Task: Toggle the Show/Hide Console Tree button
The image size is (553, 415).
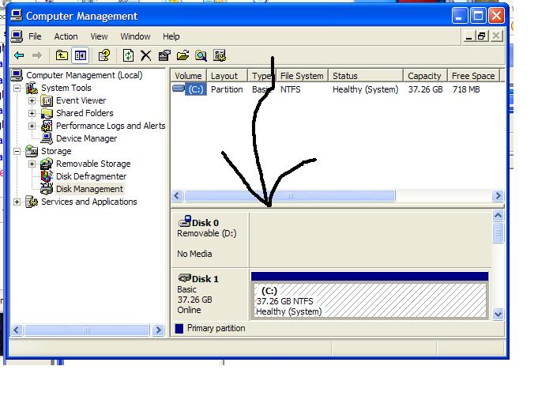Action: [80, 55]
